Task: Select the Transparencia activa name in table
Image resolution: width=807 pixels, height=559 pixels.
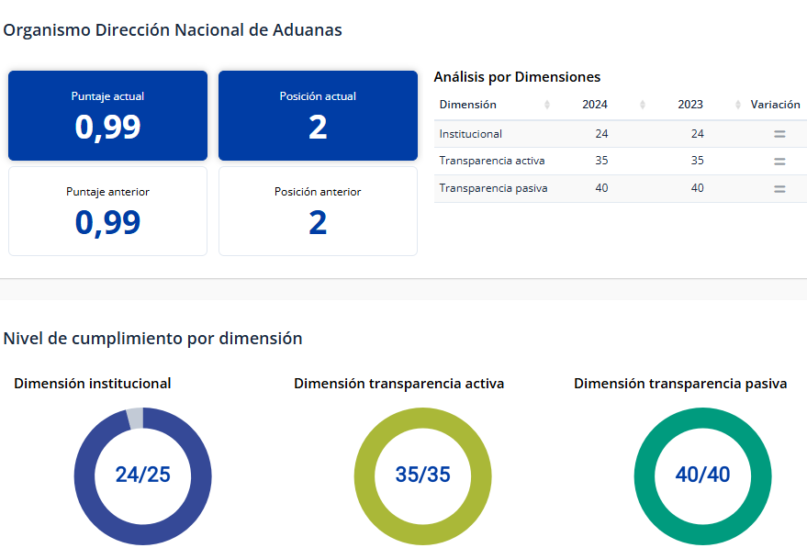Action: [x=492, y=162]
